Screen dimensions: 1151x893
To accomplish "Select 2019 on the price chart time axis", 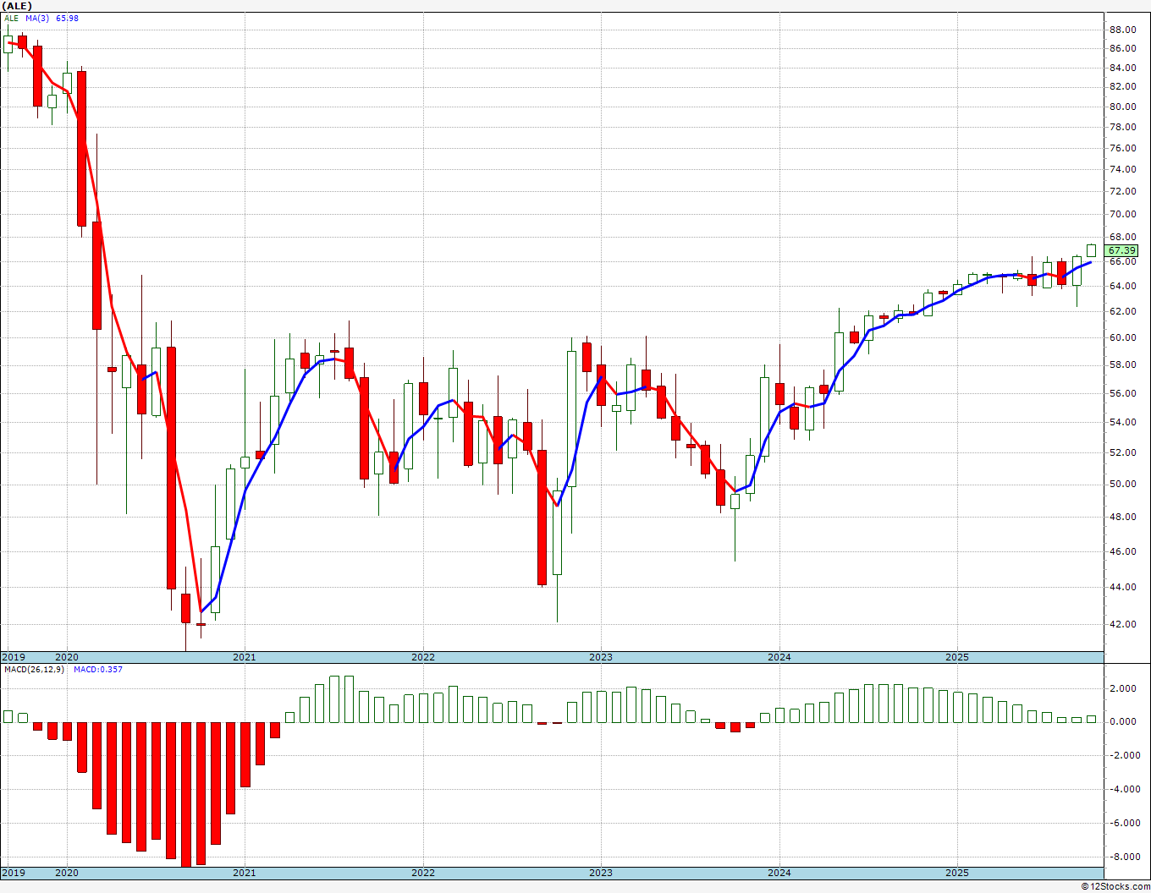I will pyautogui.click(x=13, y=657).
